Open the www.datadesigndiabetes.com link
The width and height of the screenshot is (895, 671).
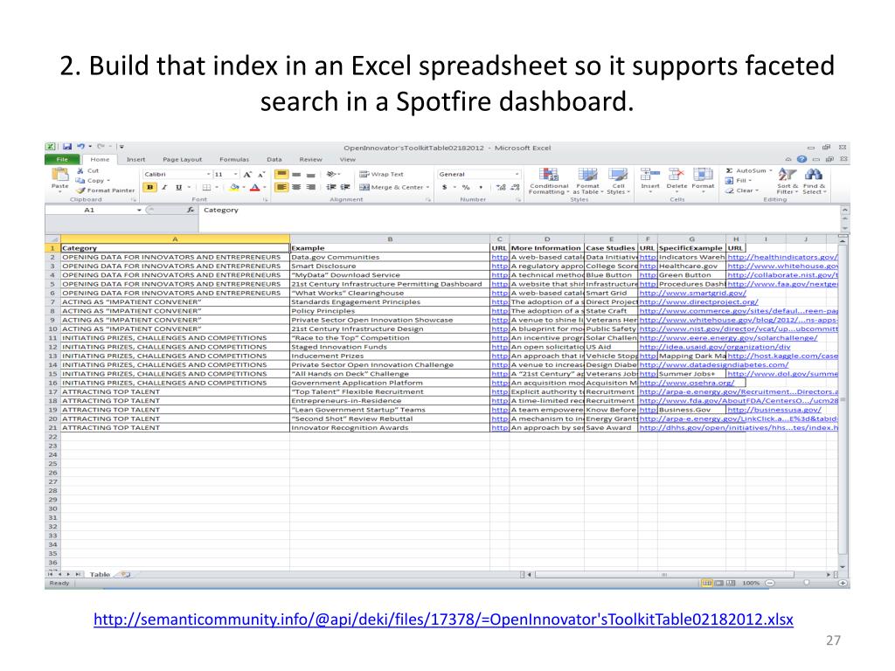[x=713, y=364]
